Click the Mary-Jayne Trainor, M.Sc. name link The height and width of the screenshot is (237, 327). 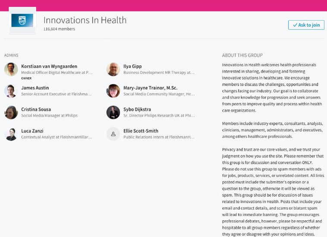point(150,88)
